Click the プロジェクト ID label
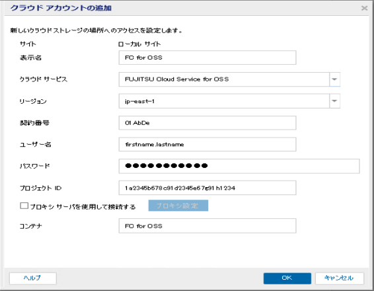 click(x=40, y=188)
